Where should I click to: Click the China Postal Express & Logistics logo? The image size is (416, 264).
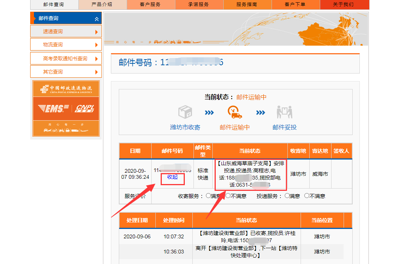pyautogui.click(x=66, y=89)
